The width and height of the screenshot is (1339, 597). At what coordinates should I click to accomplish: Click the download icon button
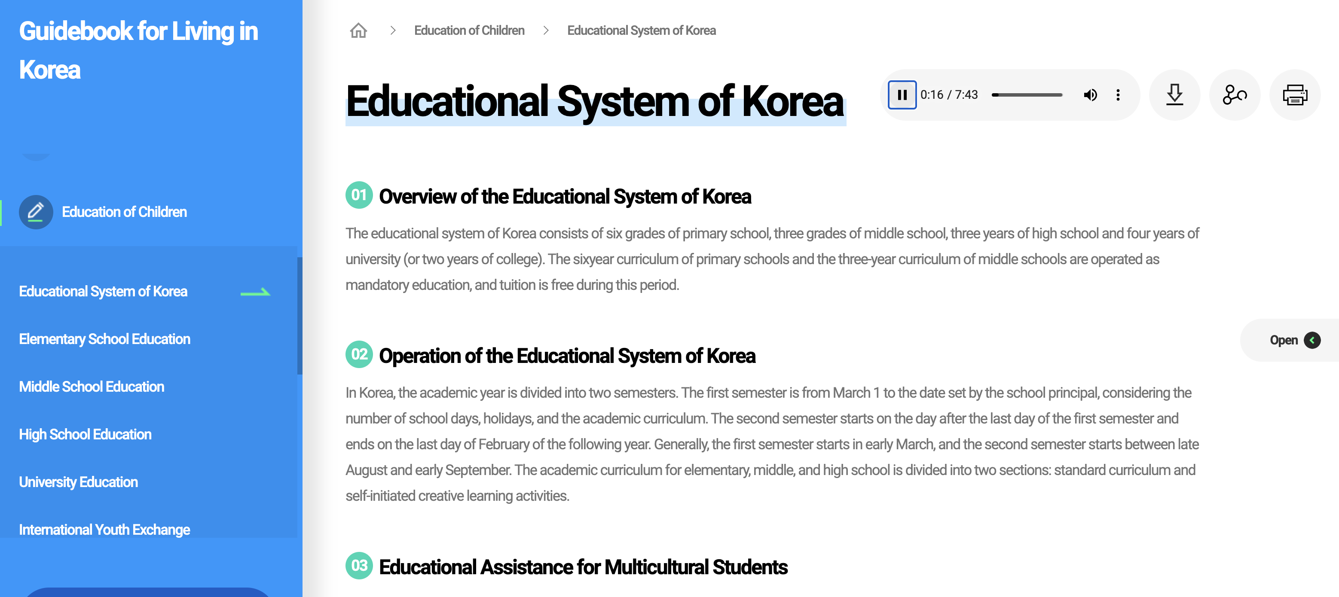(x=1174, y=95)
